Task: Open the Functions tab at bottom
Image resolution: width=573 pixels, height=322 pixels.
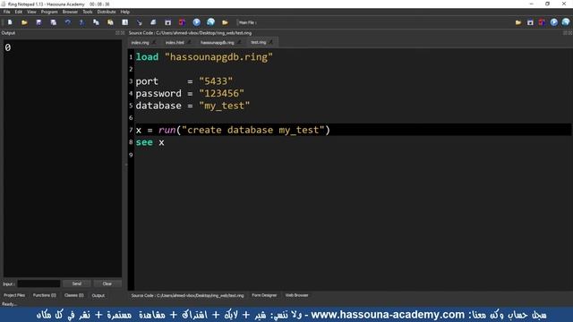Action: [x=45, y=295]
